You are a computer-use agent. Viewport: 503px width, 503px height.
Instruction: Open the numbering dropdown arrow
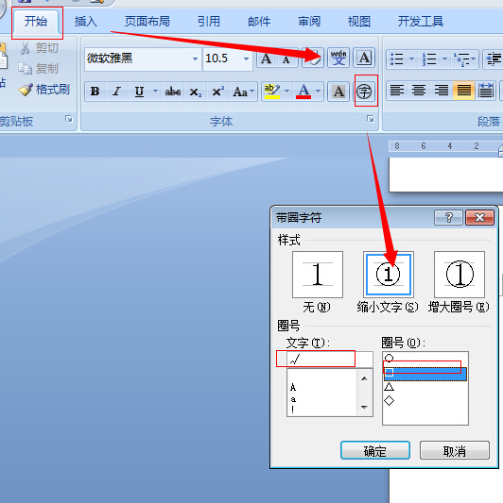coord(444,59)
